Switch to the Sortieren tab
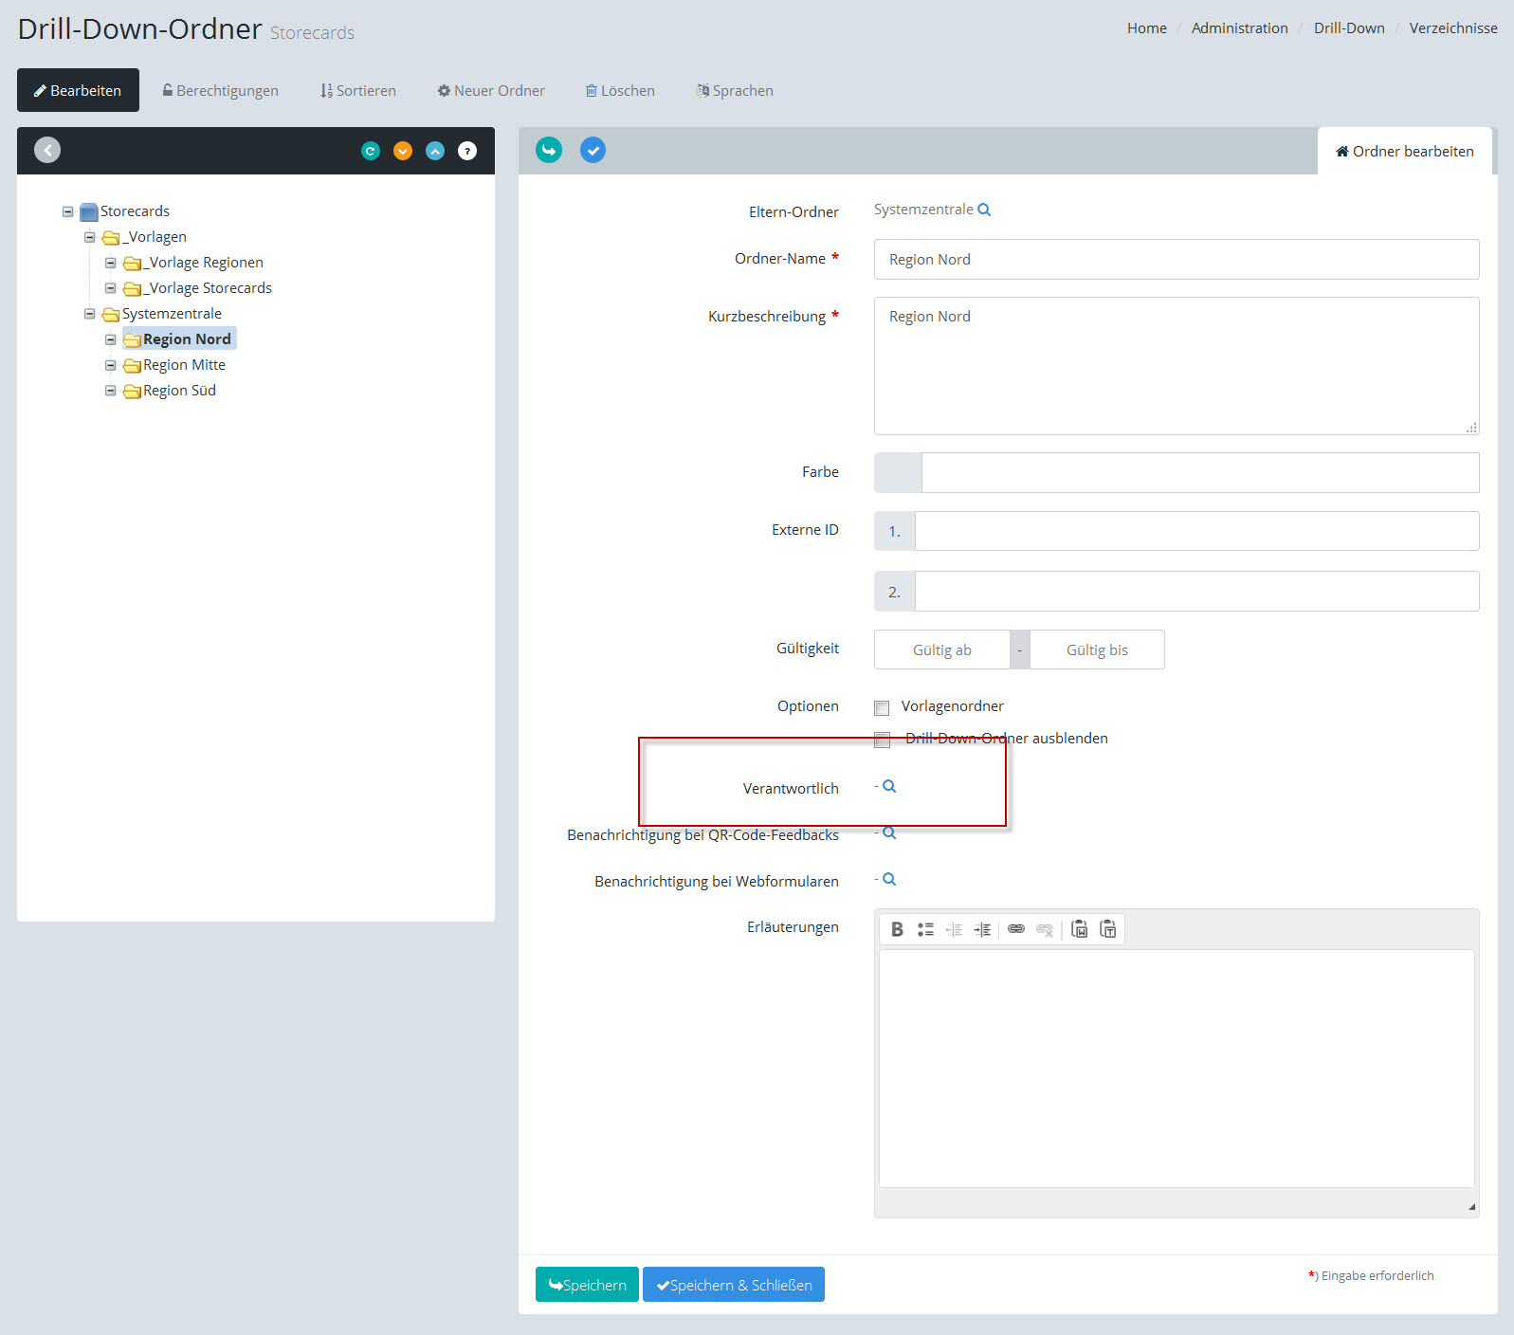The image size is (1514, 1335). pos(358,91)
